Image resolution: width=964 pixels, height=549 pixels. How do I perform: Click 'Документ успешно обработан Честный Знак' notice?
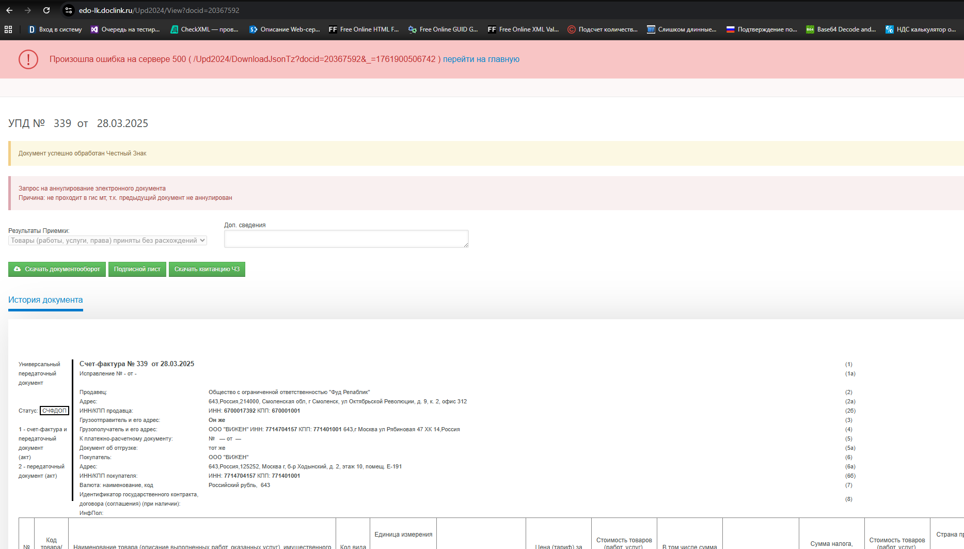[83, 153]
